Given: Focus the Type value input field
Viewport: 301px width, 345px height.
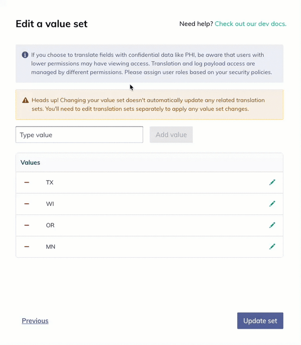Looking at the screenshot, I should coord(79,135).
